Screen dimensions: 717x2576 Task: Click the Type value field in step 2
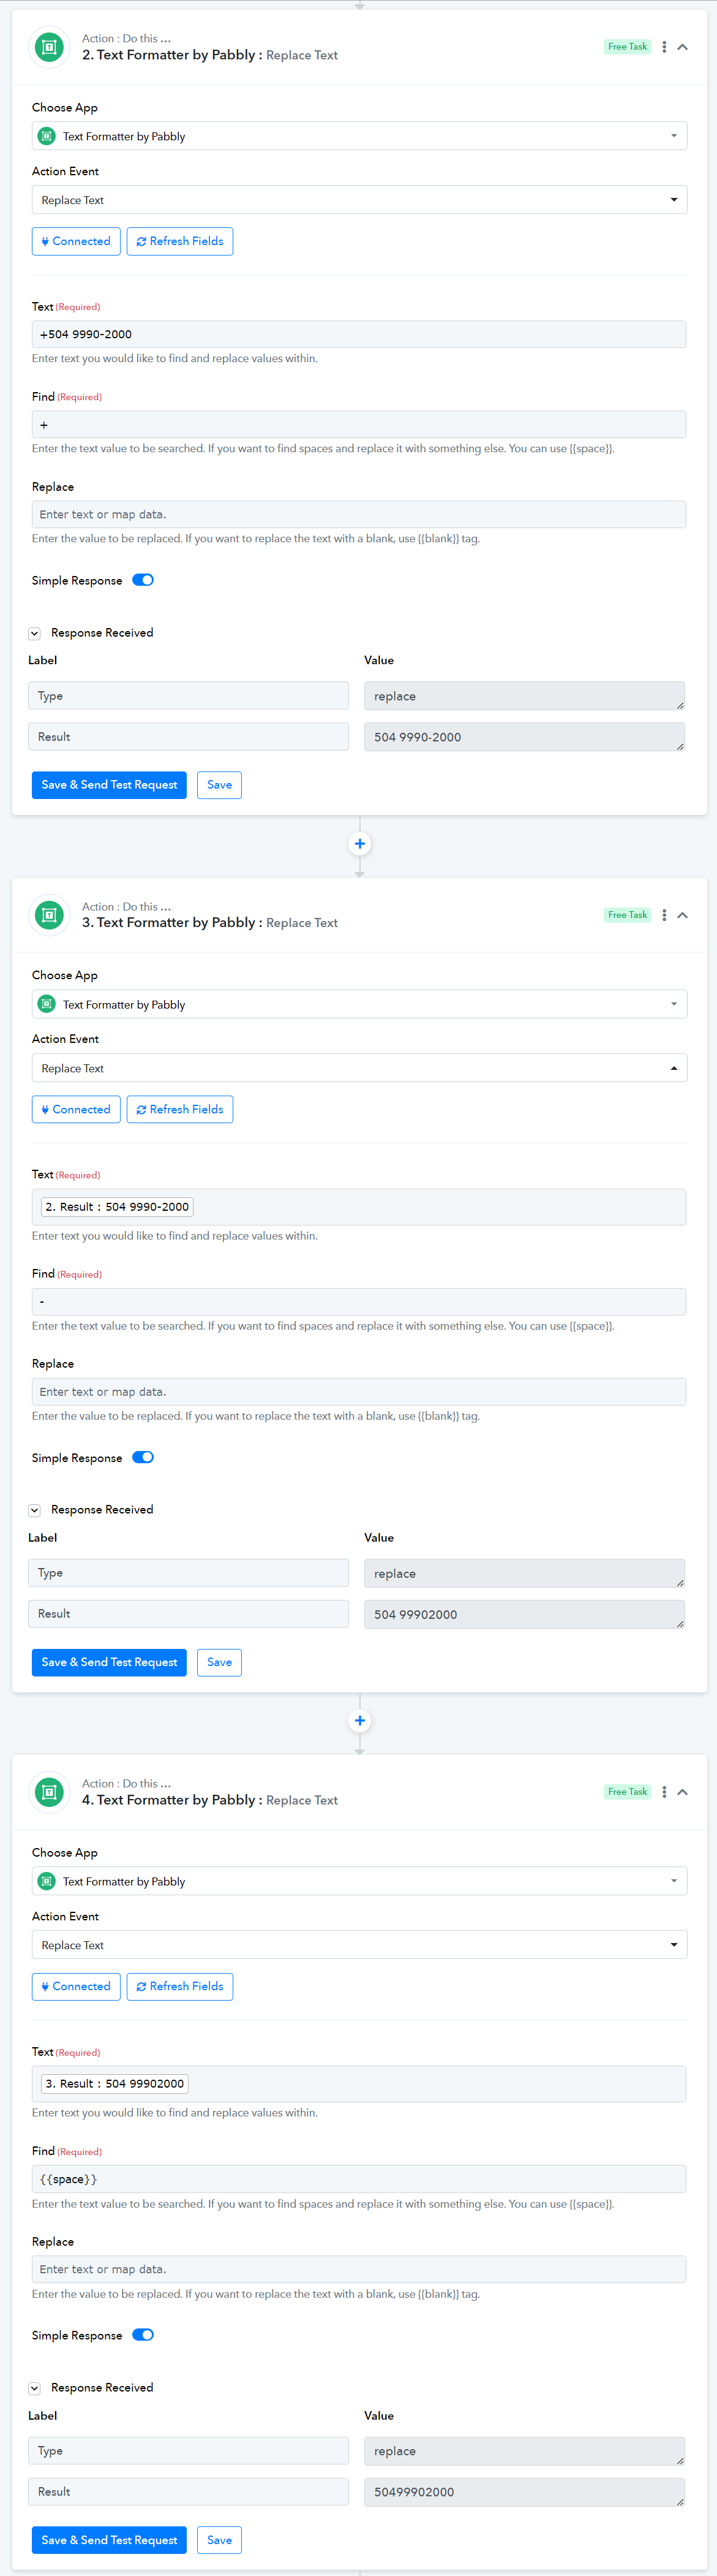524,696
